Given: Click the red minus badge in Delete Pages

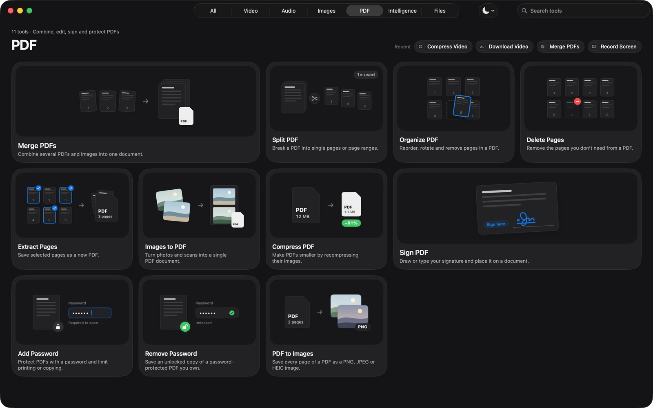Looking at the screenshot, I should click(x=577, y=101).
